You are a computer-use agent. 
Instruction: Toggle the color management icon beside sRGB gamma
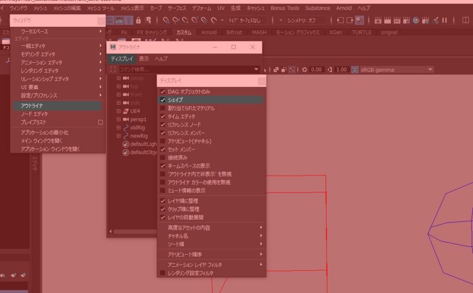coord(355,70)
